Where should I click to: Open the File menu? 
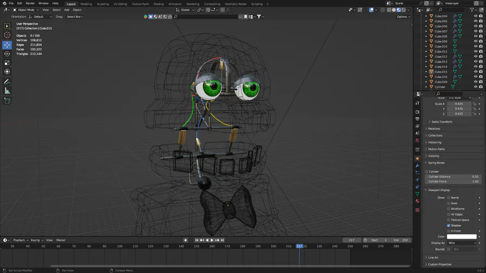(x=11, y=3)
